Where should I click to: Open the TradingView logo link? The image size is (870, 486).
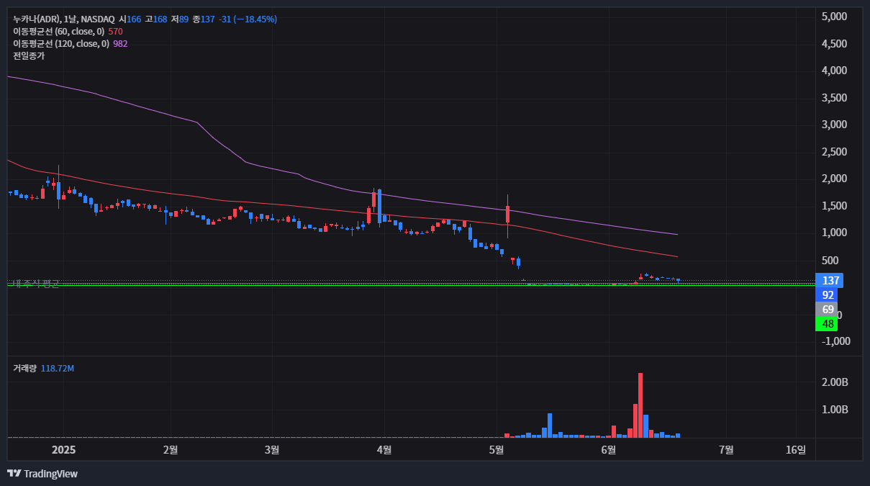[x=42, y=473]
